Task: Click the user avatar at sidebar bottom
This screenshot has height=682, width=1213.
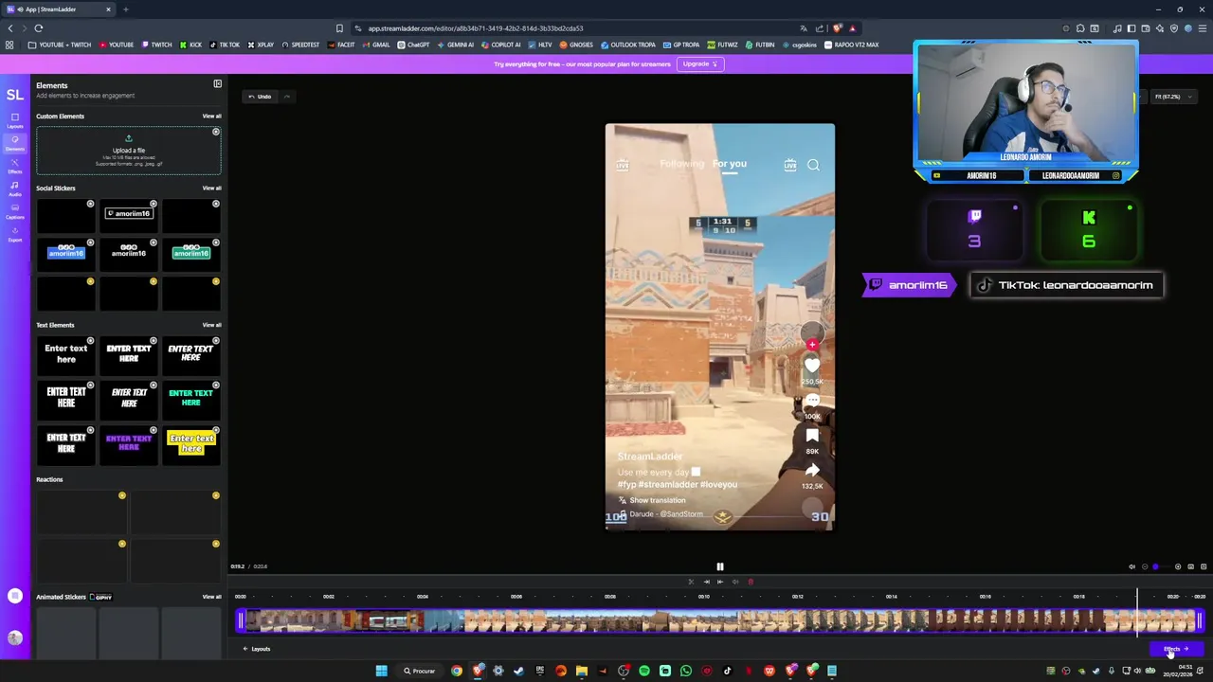Action: click(15, 638)
